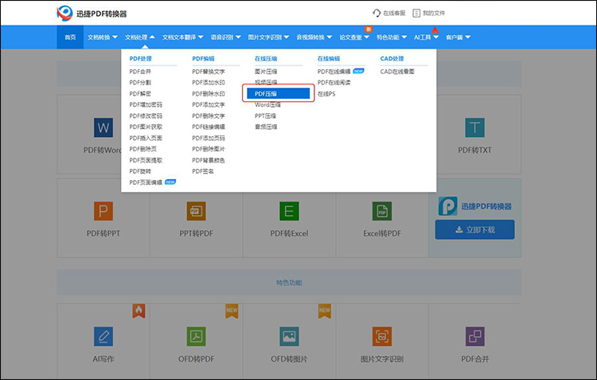Select 音频压缩 in the menu
597x380 pixels.
[266, 127]
